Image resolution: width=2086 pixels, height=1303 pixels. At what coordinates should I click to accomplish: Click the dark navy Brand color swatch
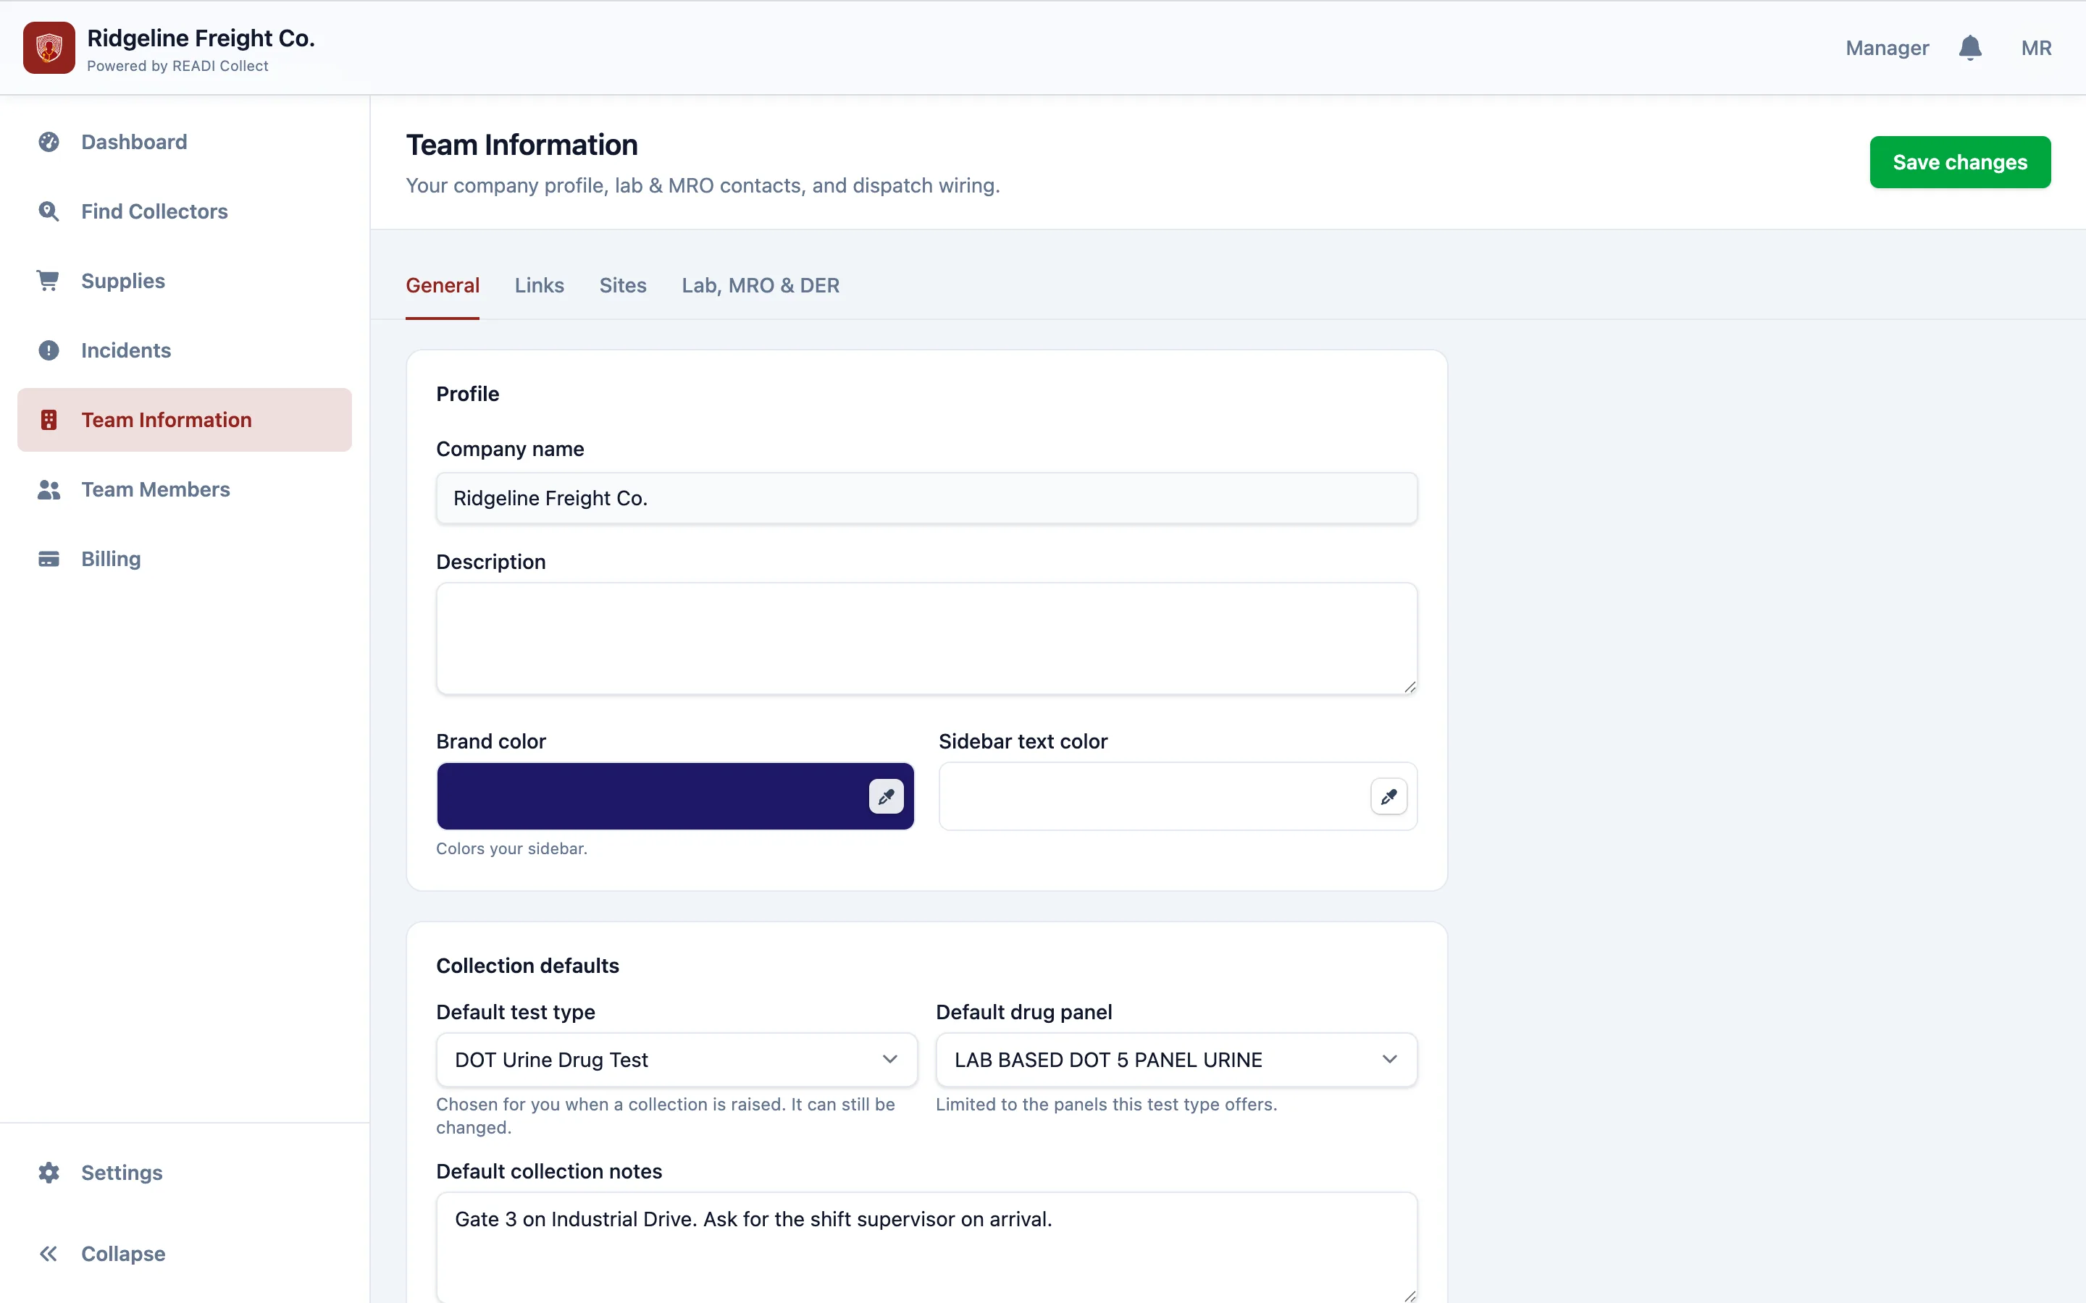point(652,796)
